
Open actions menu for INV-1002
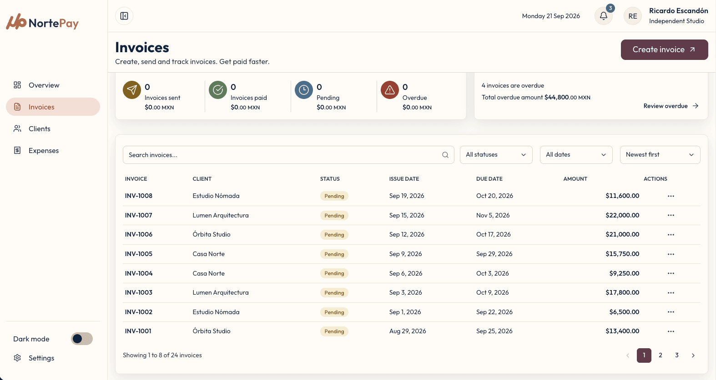coord(671,312)
